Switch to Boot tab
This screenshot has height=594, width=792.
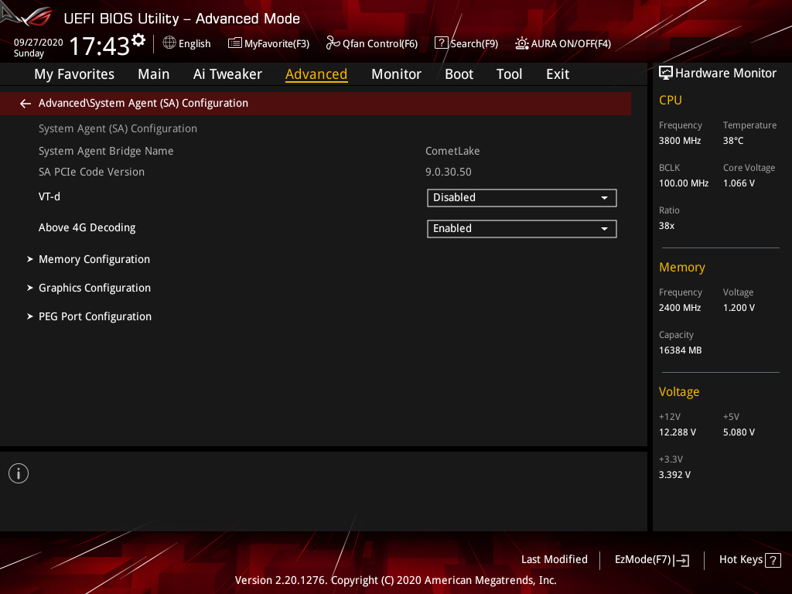pyautogui.click(x=459, y=74)
